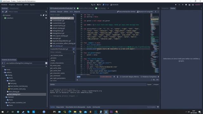The height and width of the screenshot is (114, 203).
Task: Switch to the 3D workspace
Action: coord(99,5)
